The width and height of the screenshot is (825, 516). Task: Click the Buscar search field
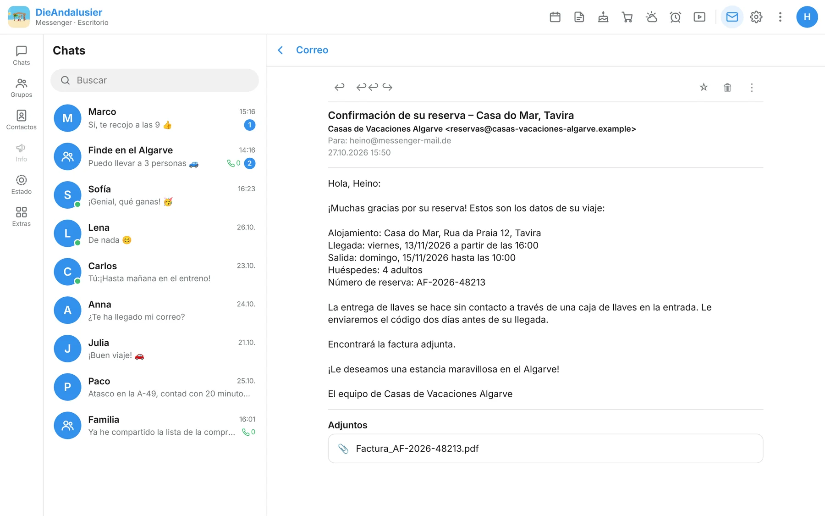click(x=154, y=80)
